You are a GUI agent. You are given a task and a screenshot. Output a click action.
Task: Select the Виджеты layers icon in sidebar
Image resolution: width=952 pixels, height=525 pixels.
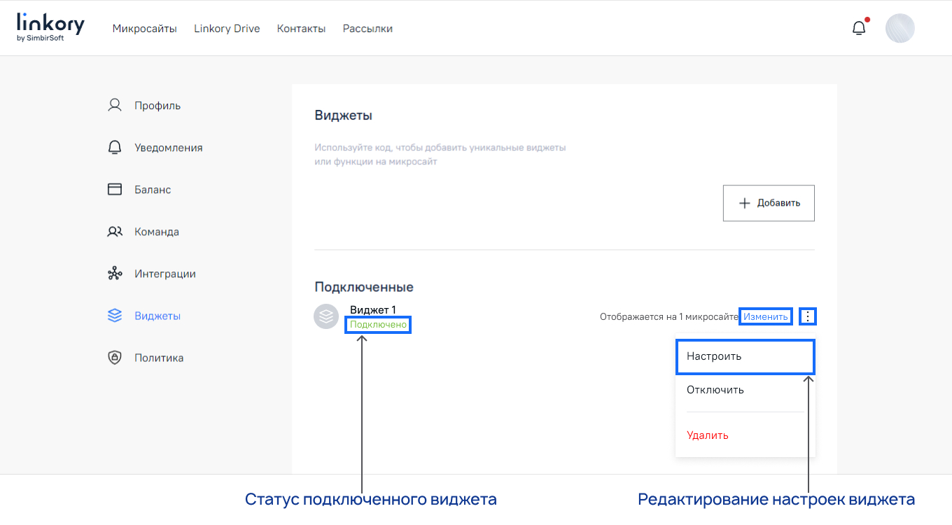coord(114,315)
